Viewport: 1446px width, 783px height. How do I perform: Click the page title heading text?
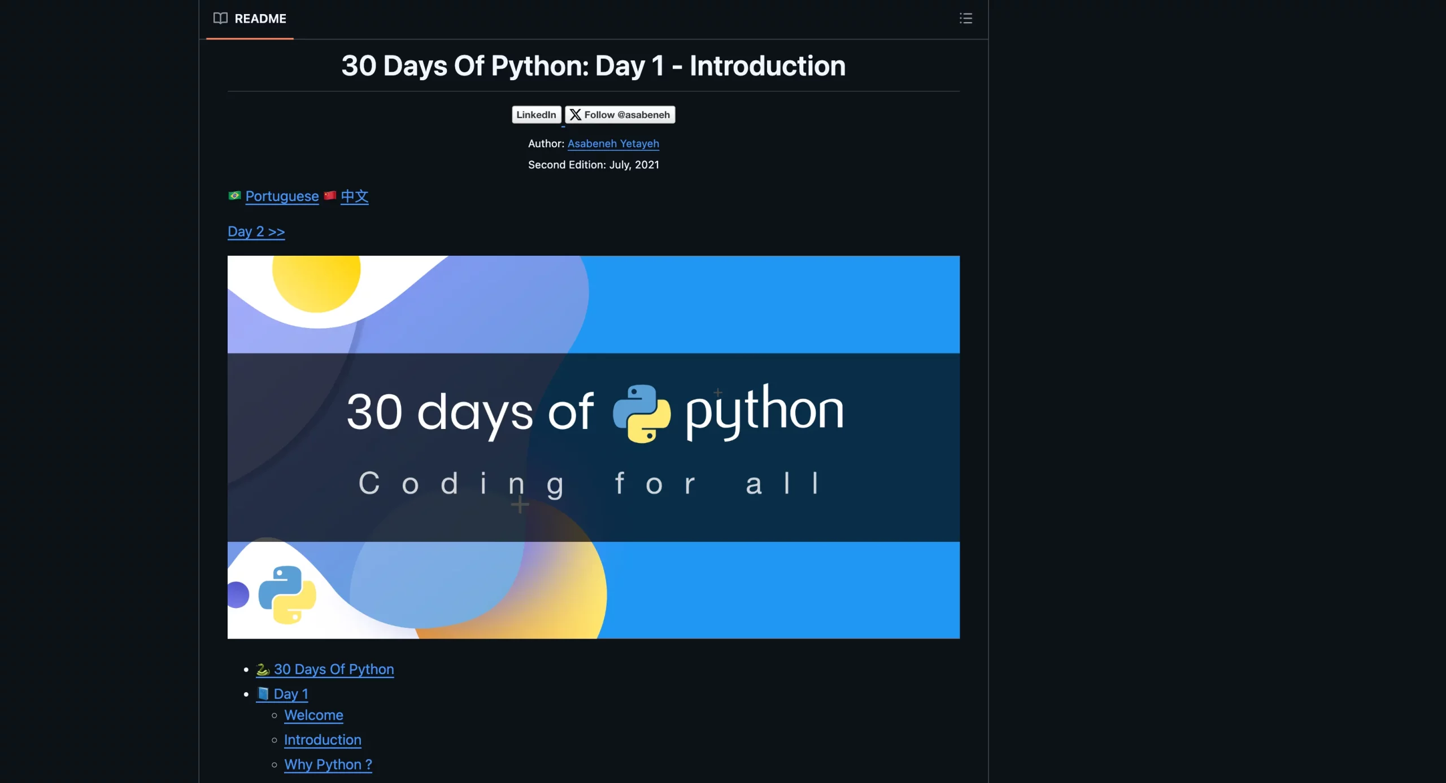coord(593,65)
